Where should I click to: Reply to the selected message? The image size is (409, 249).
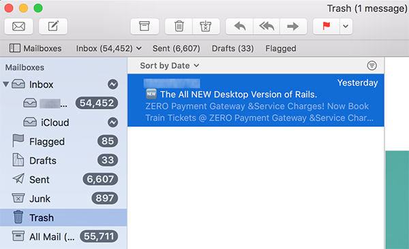point(240,27)
